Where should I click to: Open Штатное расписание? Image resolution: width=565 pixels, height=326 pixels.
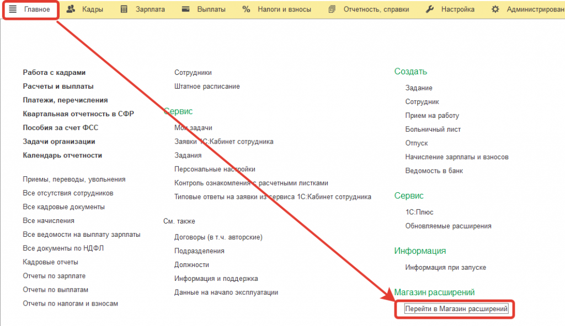click(207, 86)
